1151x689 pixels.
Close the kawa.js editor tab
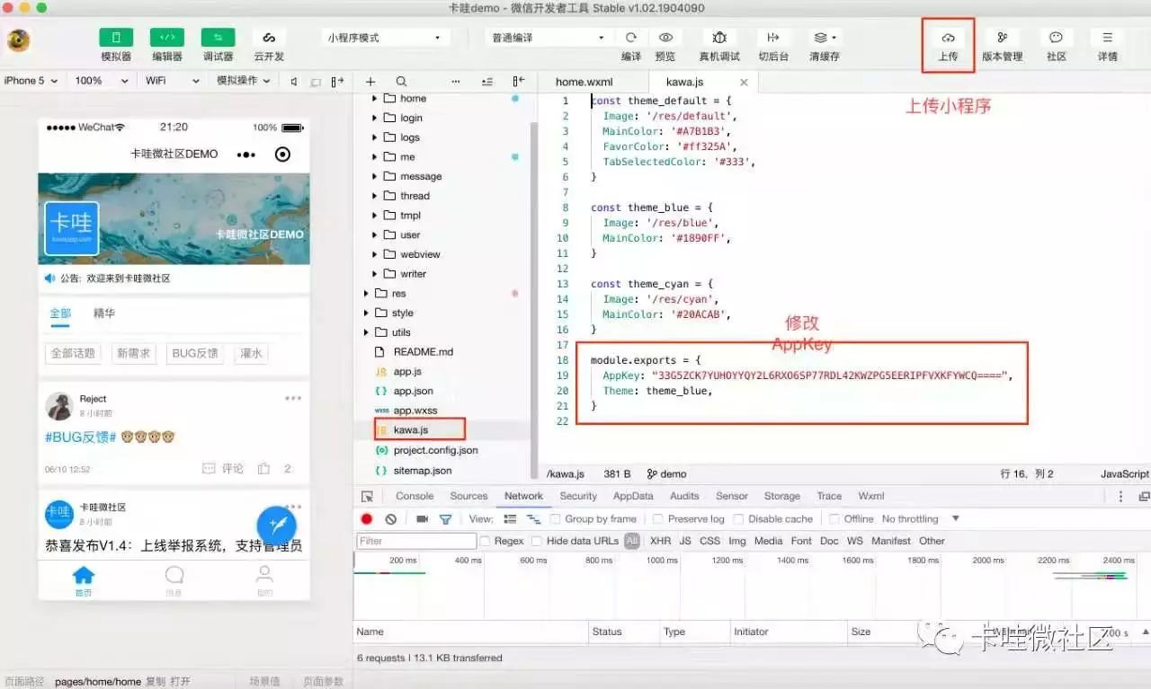[744, 82]
